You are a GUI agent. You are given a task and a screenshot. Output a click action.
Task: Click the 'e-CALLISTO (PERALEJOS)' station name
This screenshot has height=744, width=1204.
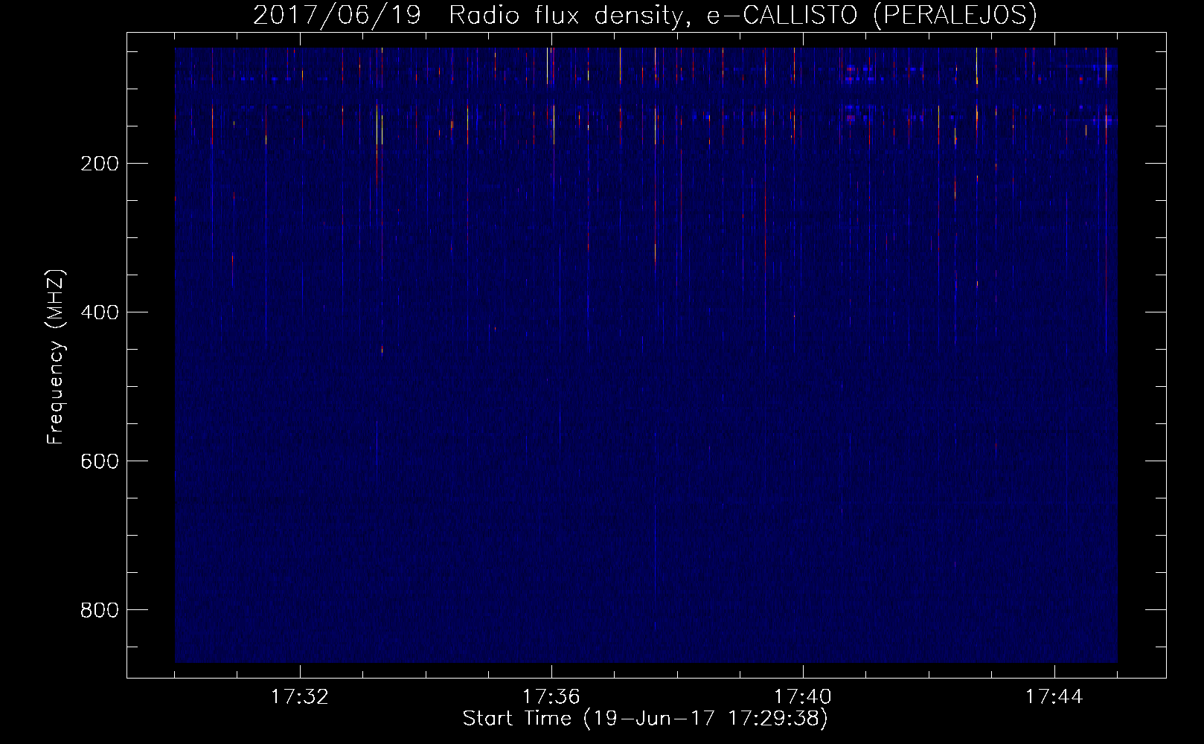871,15
